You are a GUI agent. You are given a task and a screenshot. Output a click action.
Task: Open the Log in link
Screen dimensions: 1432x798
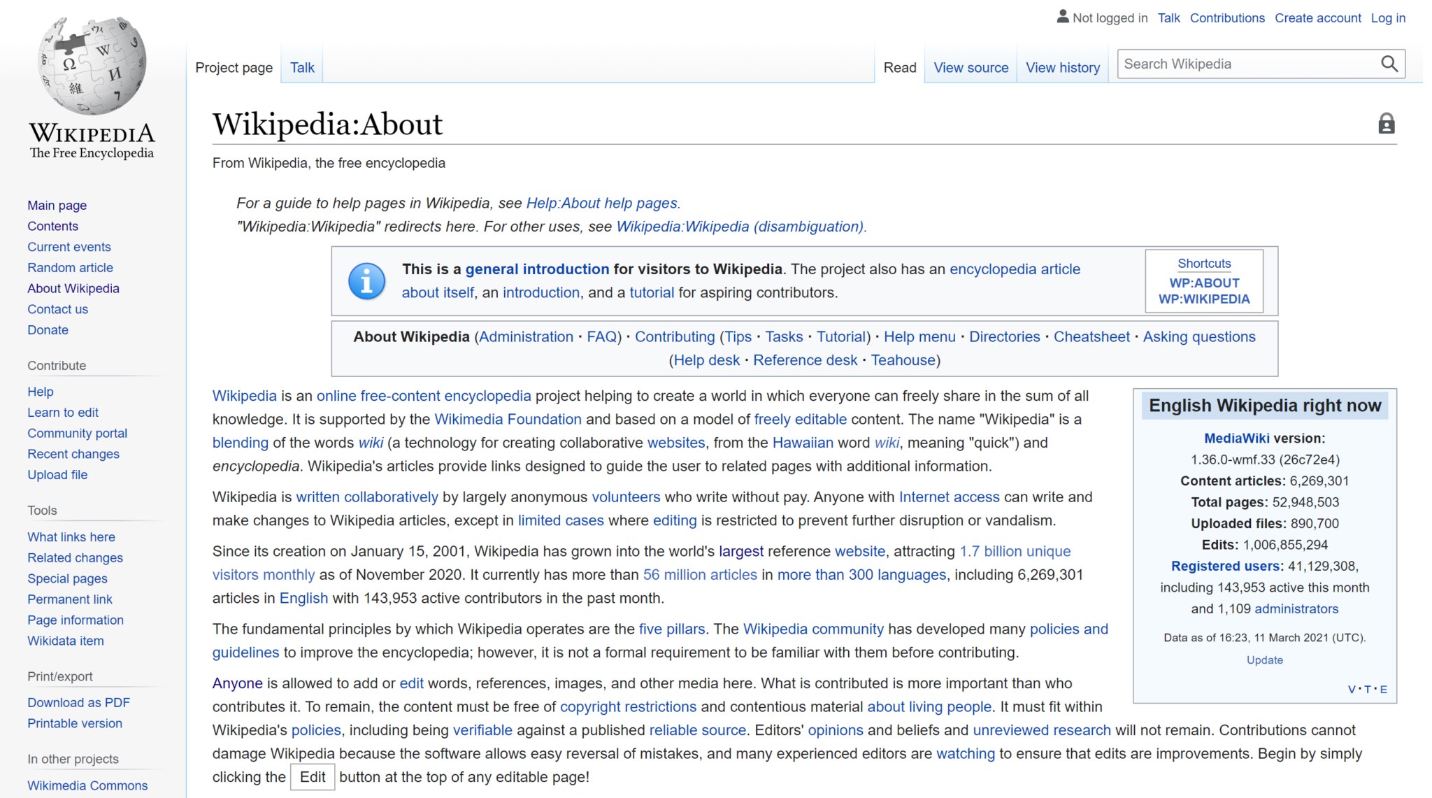tap(1388, 17)
